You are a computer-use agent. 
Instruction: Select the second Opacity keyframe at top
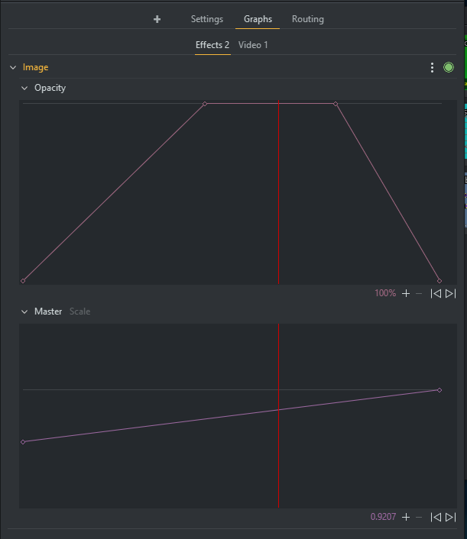pos(205,104)
